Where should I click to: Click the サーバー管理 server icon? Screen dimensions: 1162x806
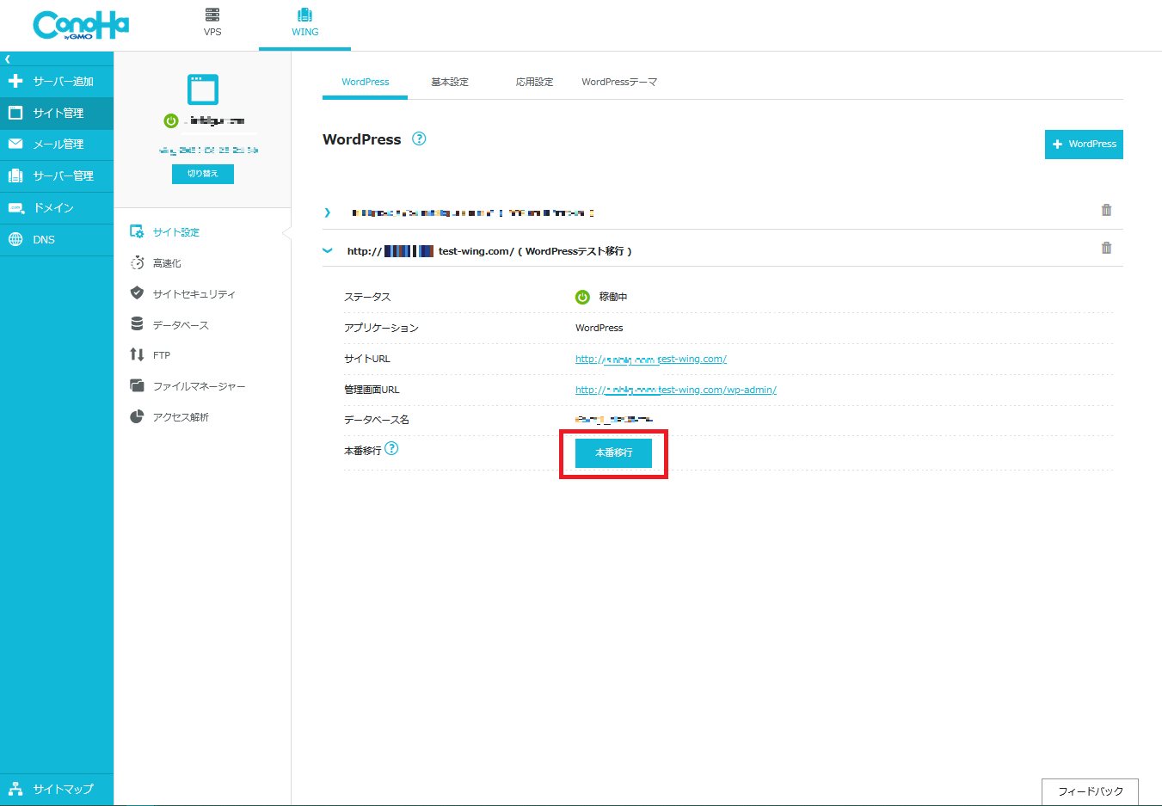15,175
